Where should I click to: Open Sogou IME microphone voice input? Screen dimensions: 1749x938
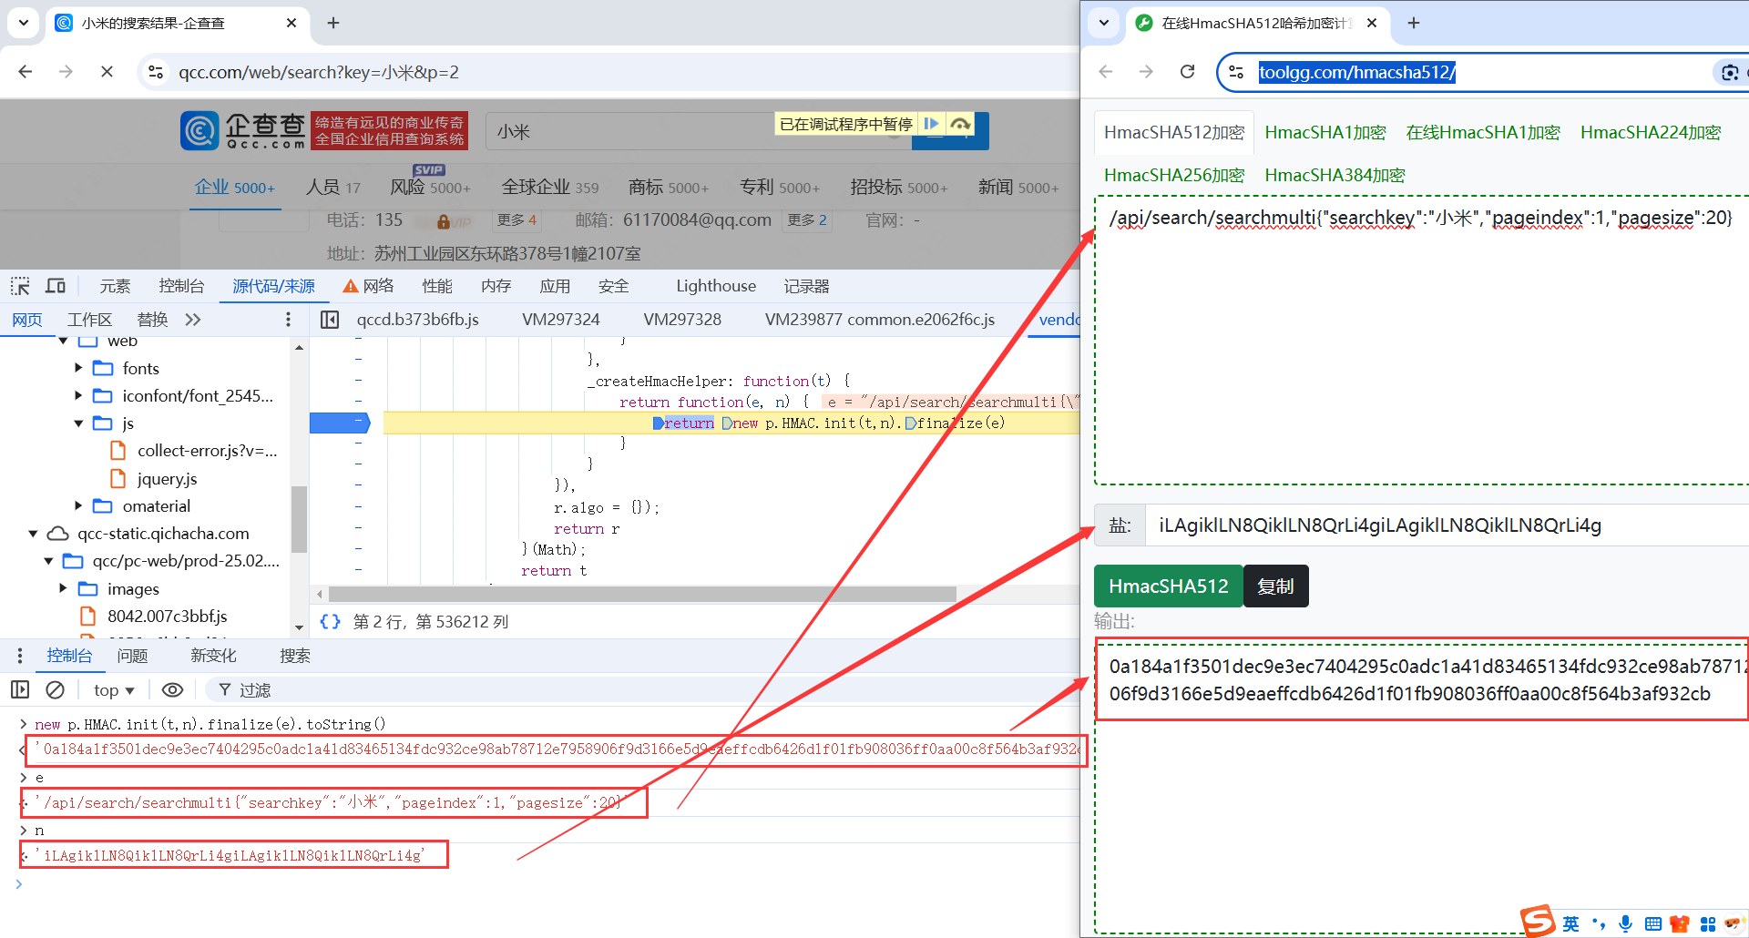coord(1625,923)
